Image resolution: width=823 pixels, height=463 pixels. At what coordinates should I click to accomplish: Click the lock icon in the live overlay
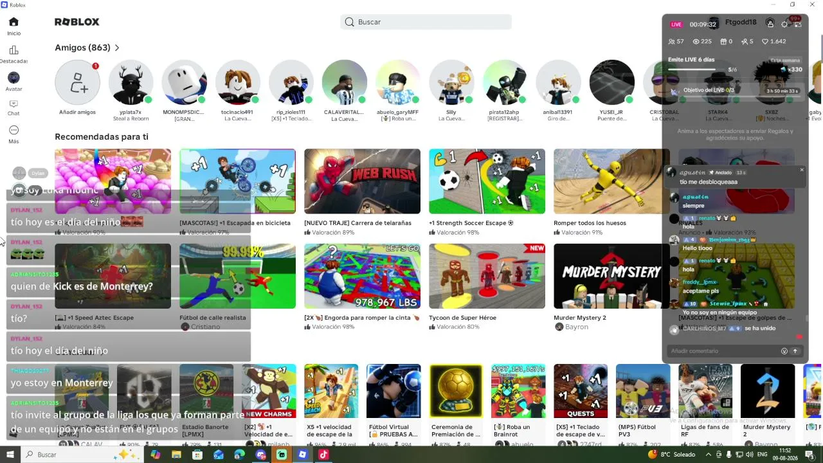point(770,23)
